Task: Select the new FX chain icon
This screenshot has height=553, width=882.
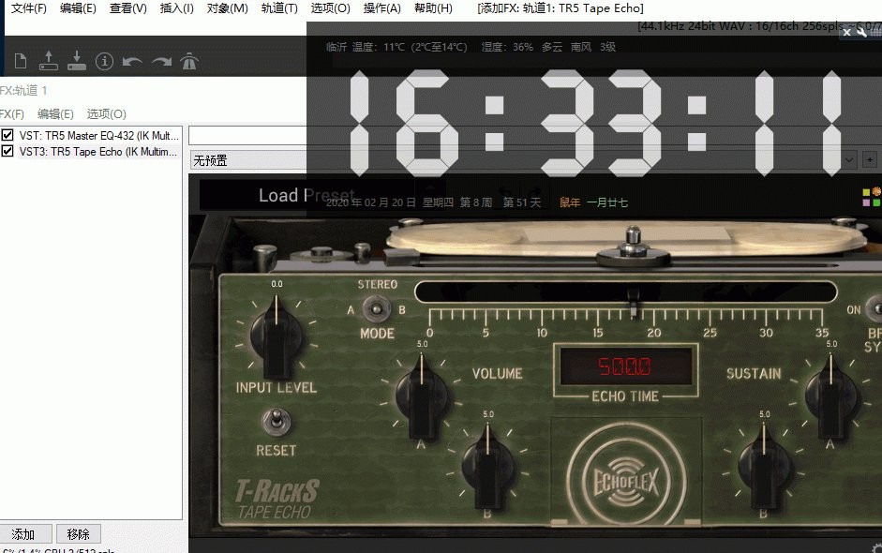Action: point(20,59)
